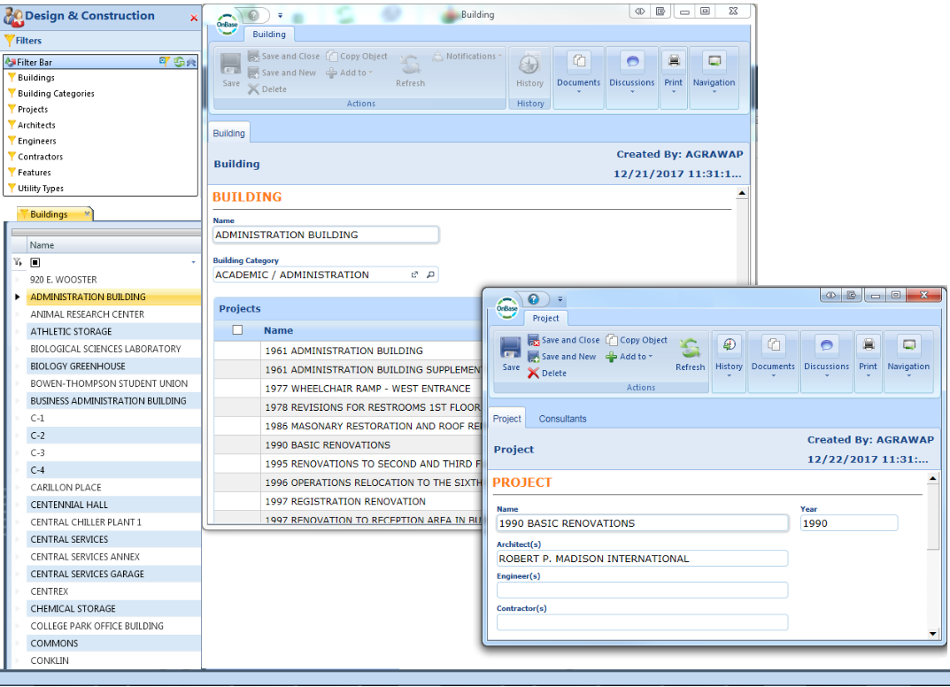Open Discussions in the Building window ribbon

(631, 70)
